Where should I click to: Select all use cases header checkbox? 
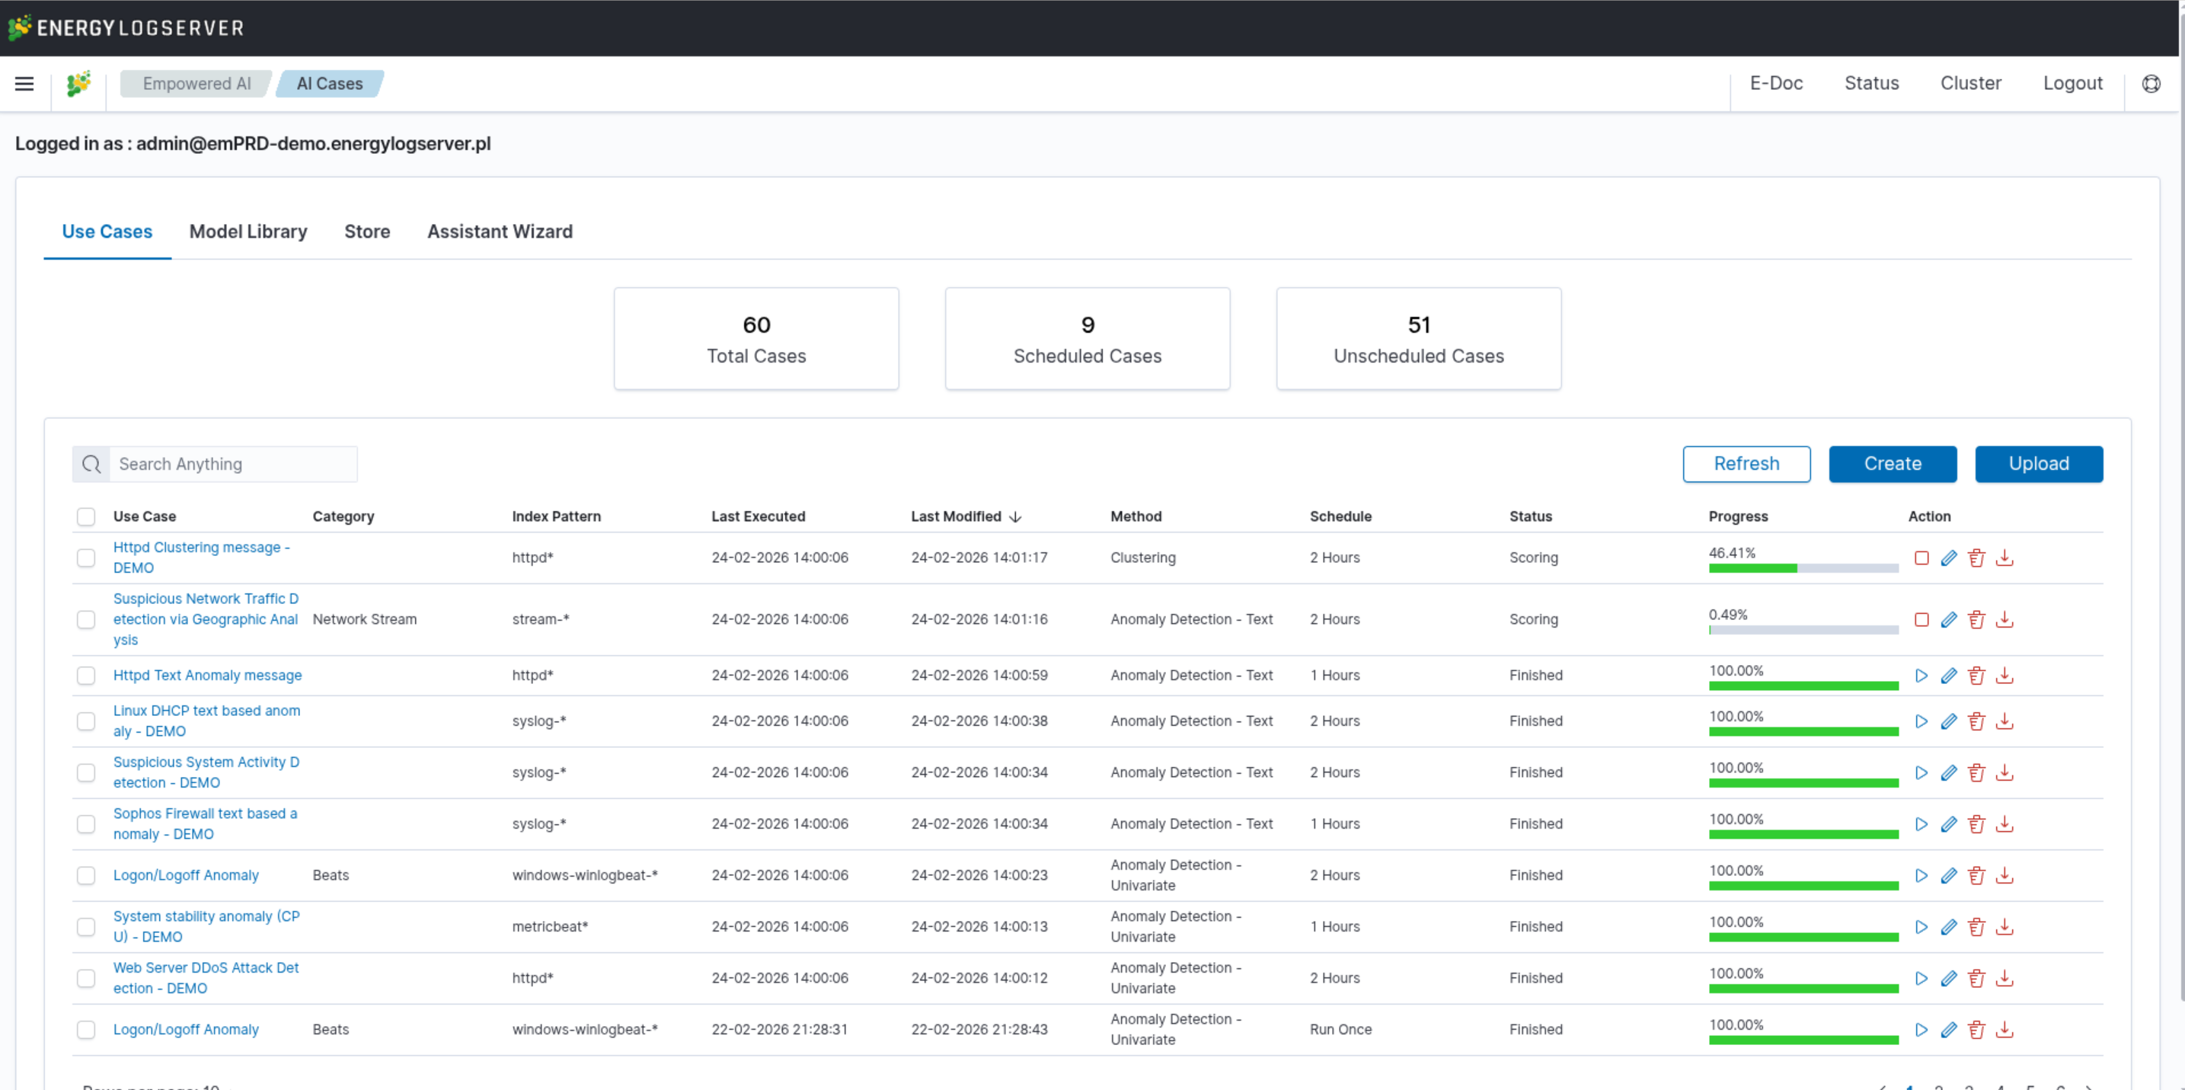pos(85,516)
